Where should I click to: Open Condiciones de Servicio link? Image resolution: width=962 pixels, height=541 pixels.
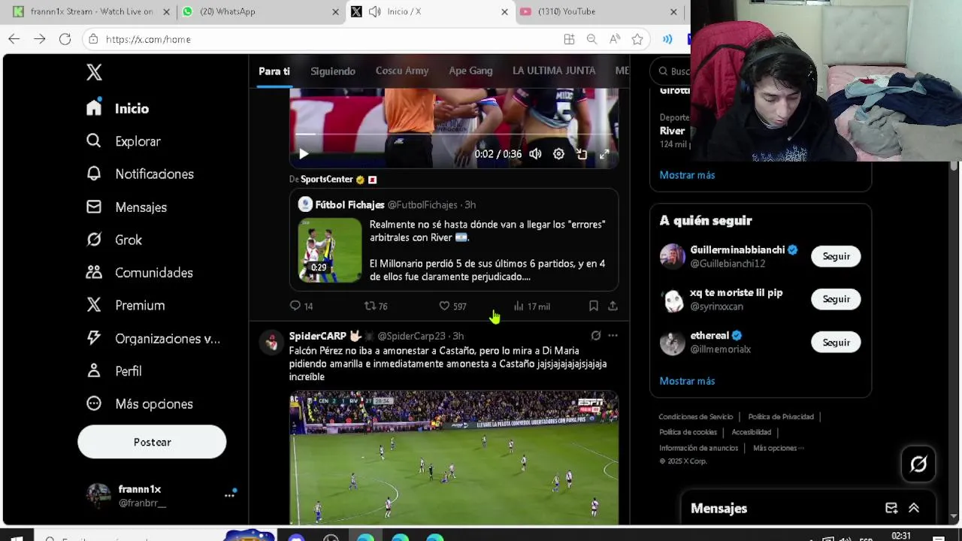(696, 417)
